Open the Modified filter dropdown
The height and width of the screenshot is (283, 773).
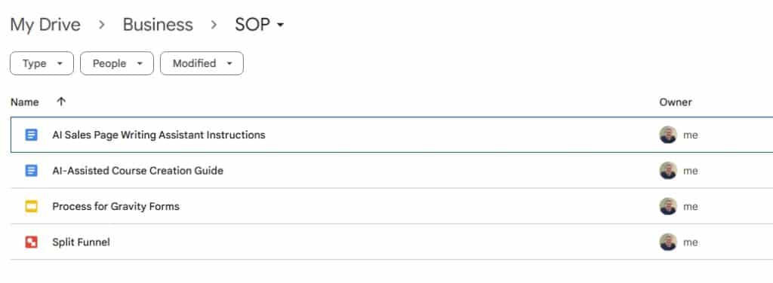[x=202, y=63]
